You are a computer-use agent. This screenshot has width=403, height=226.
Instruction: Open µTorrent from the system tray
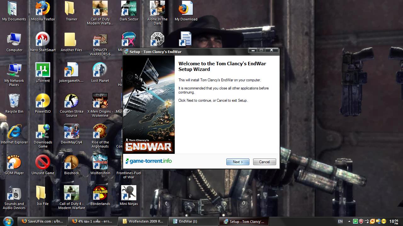pos(355,221)
